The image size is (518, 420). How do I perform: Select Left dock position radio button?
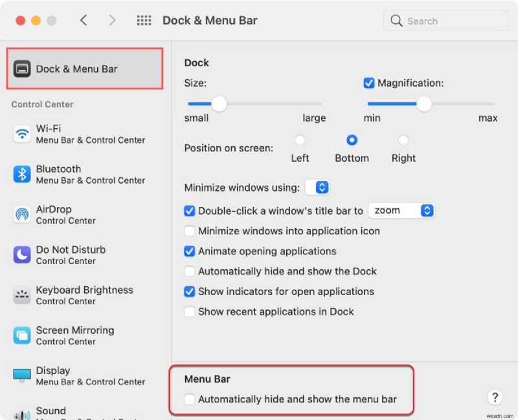(x=300, y=140)
